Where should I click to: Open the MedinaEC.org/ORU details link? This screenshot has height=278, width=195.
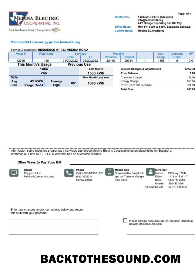(x=150, y=224)
